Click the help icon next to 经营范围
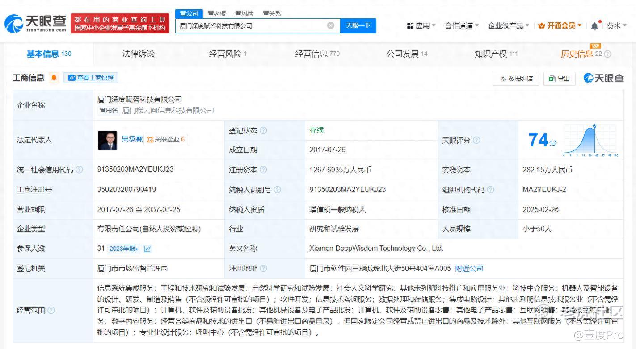The width and height of the screenshot is (636, 349). pyautogui.click(x=51, y=310)
